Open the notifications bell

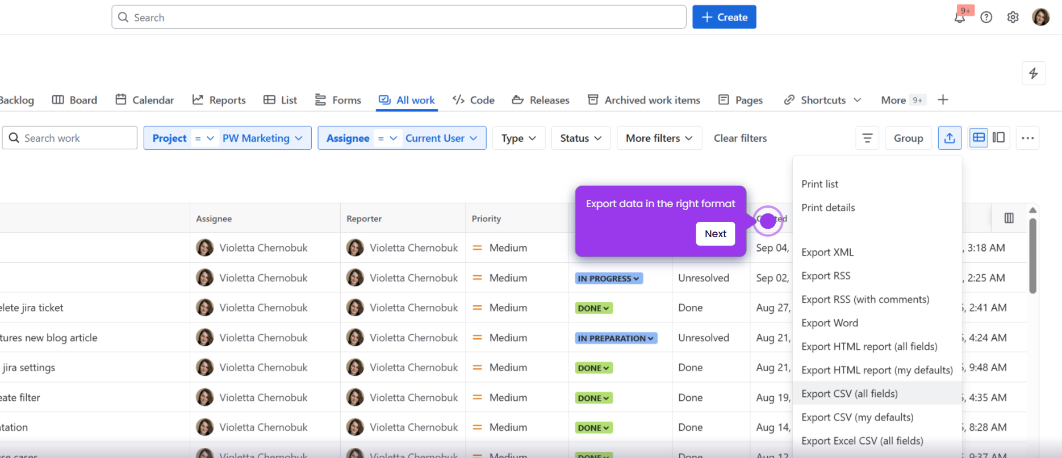click(960, 18)
